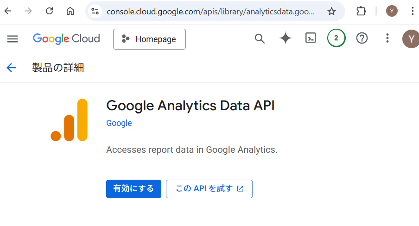Image resolution: width=419 pixels, height=226 pixels.
Task: Open the Google Cloud navigation menu
Action: point(13,39)
